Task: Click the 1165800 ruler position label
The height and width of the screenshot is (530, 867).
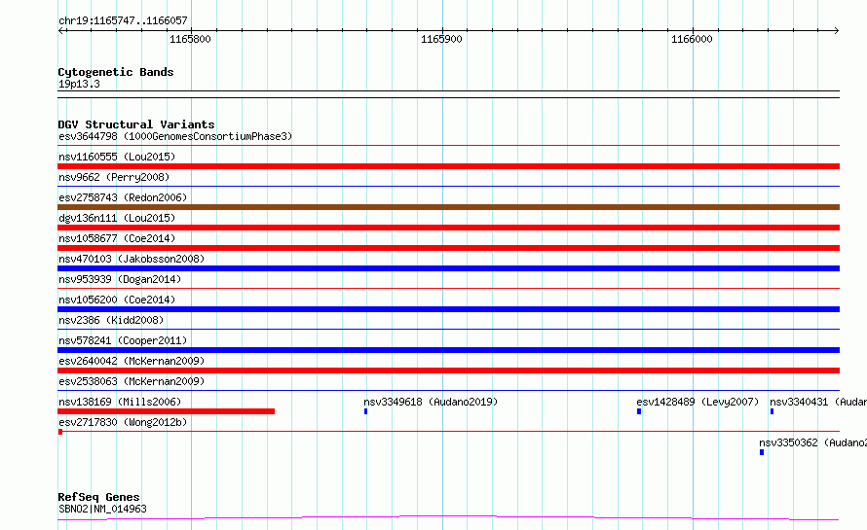Action: pos(190,39)
